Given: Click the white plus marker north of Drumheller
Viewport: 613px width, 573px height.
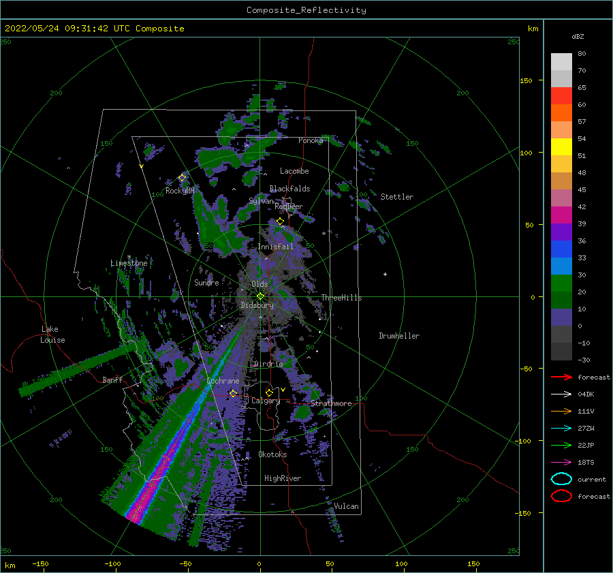Looking at the screenshot, I should coord(385,274).
